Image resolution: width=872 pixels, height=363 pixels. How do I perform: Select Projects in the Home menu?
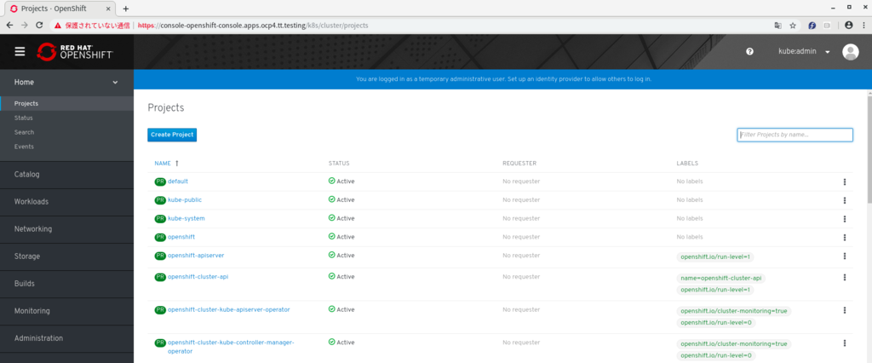[26, 104]
